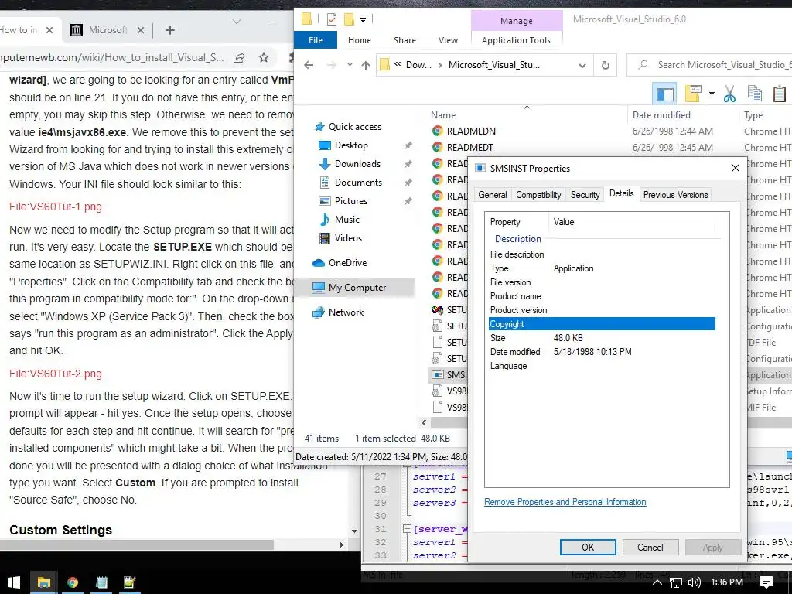This screenshot has width=792, height=594.
Task: Click OK in SMSINST Properties
Action: (x=588, y=547)
